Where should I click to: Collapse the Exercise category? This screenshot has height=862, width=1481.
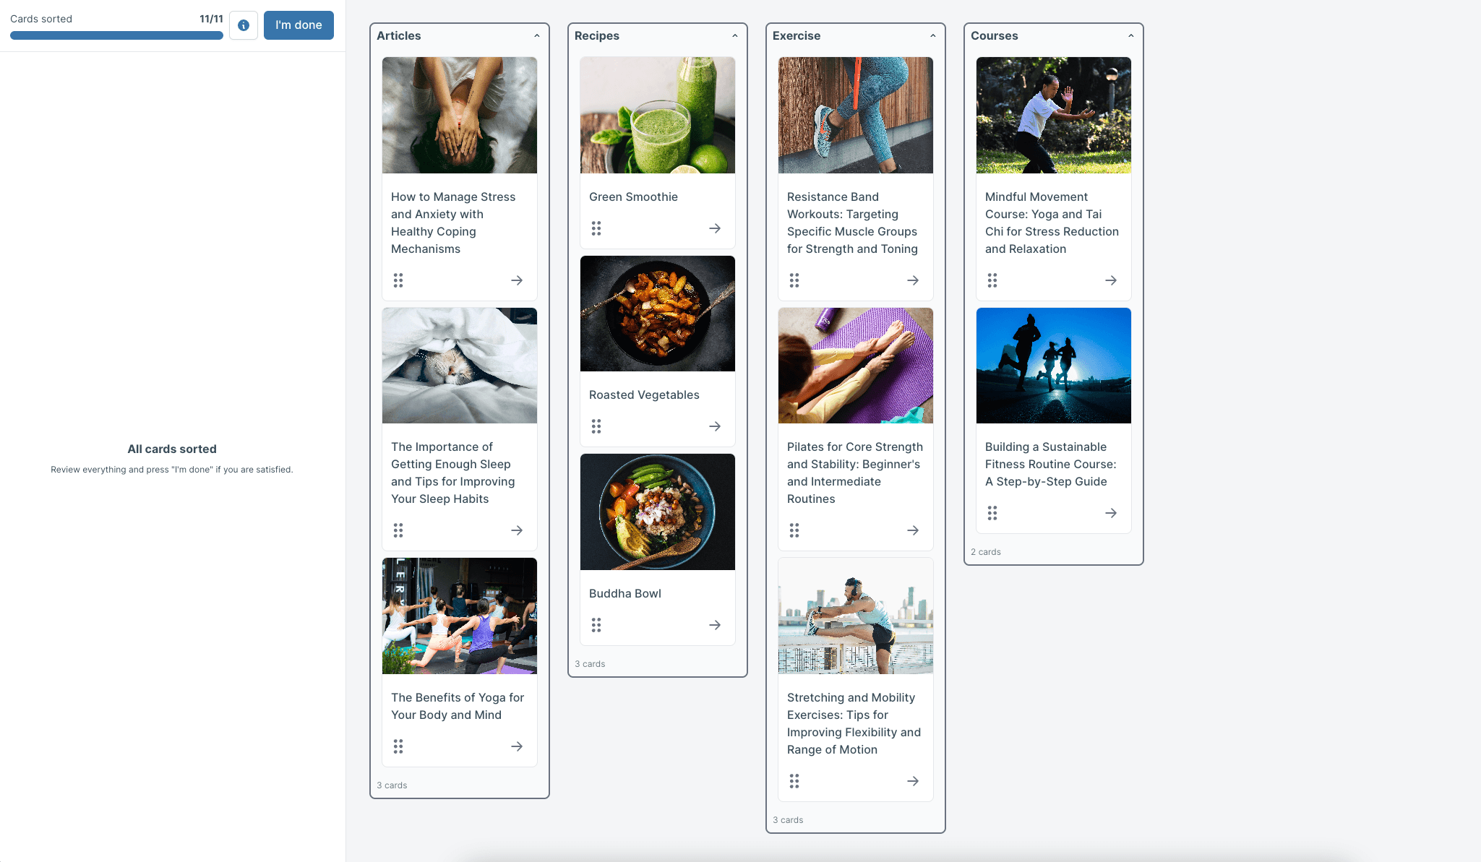pyautogui.click(x=933, y=35)
